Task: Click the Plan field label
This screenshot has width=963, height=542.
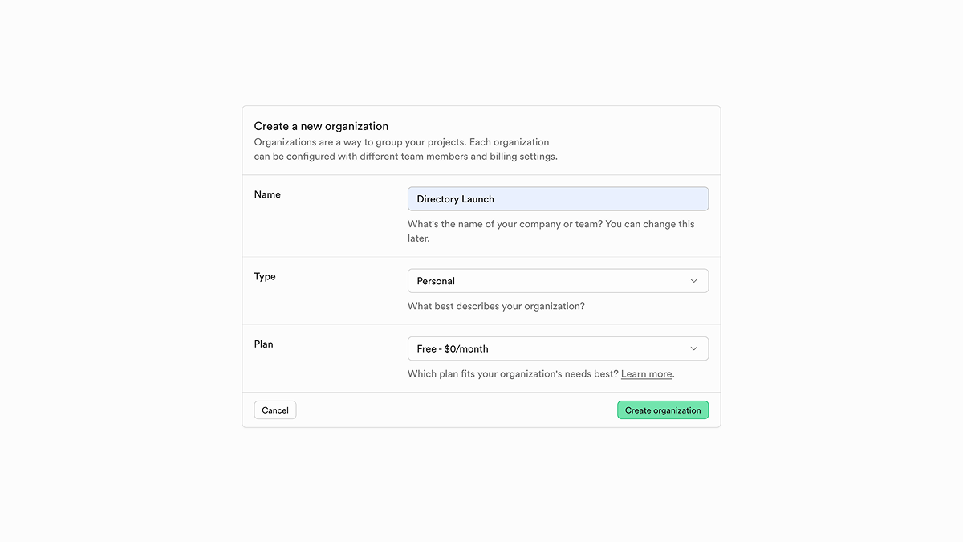Action: pos(264,344)
